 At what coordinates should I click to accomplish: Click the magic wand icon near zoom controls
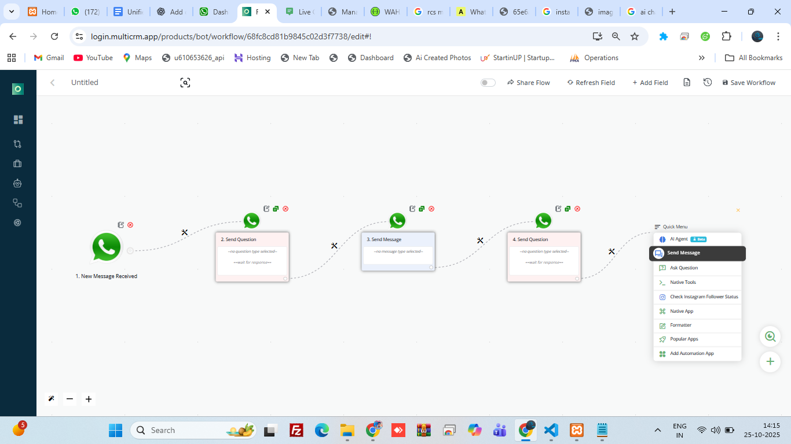click(x=51, y=399)
